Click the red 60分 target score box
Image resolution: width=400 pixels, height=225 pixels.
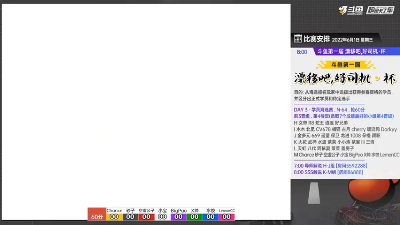97,214
